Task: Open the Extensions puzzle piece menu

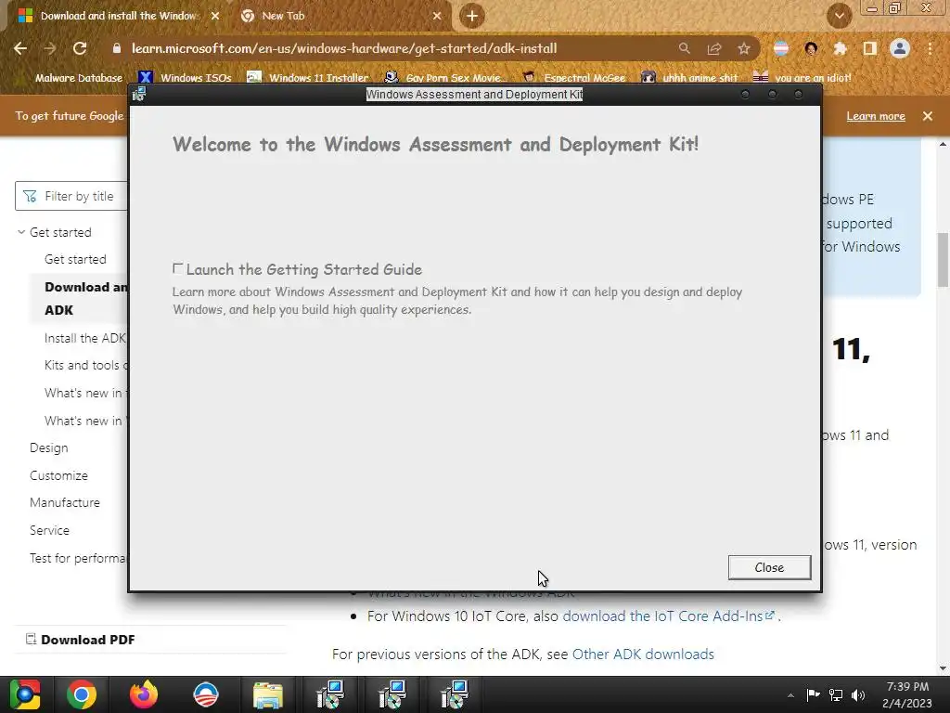Action: tap(840, 48)
